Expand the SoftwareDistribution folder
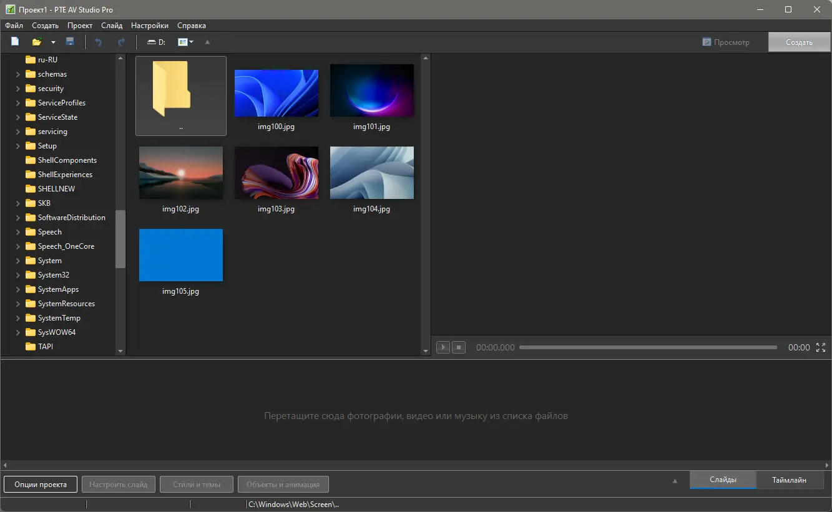 point(18,217)
